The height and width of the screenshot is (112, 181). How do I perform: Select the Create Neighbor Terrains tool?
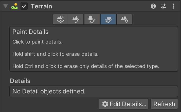tap(60, 19)
